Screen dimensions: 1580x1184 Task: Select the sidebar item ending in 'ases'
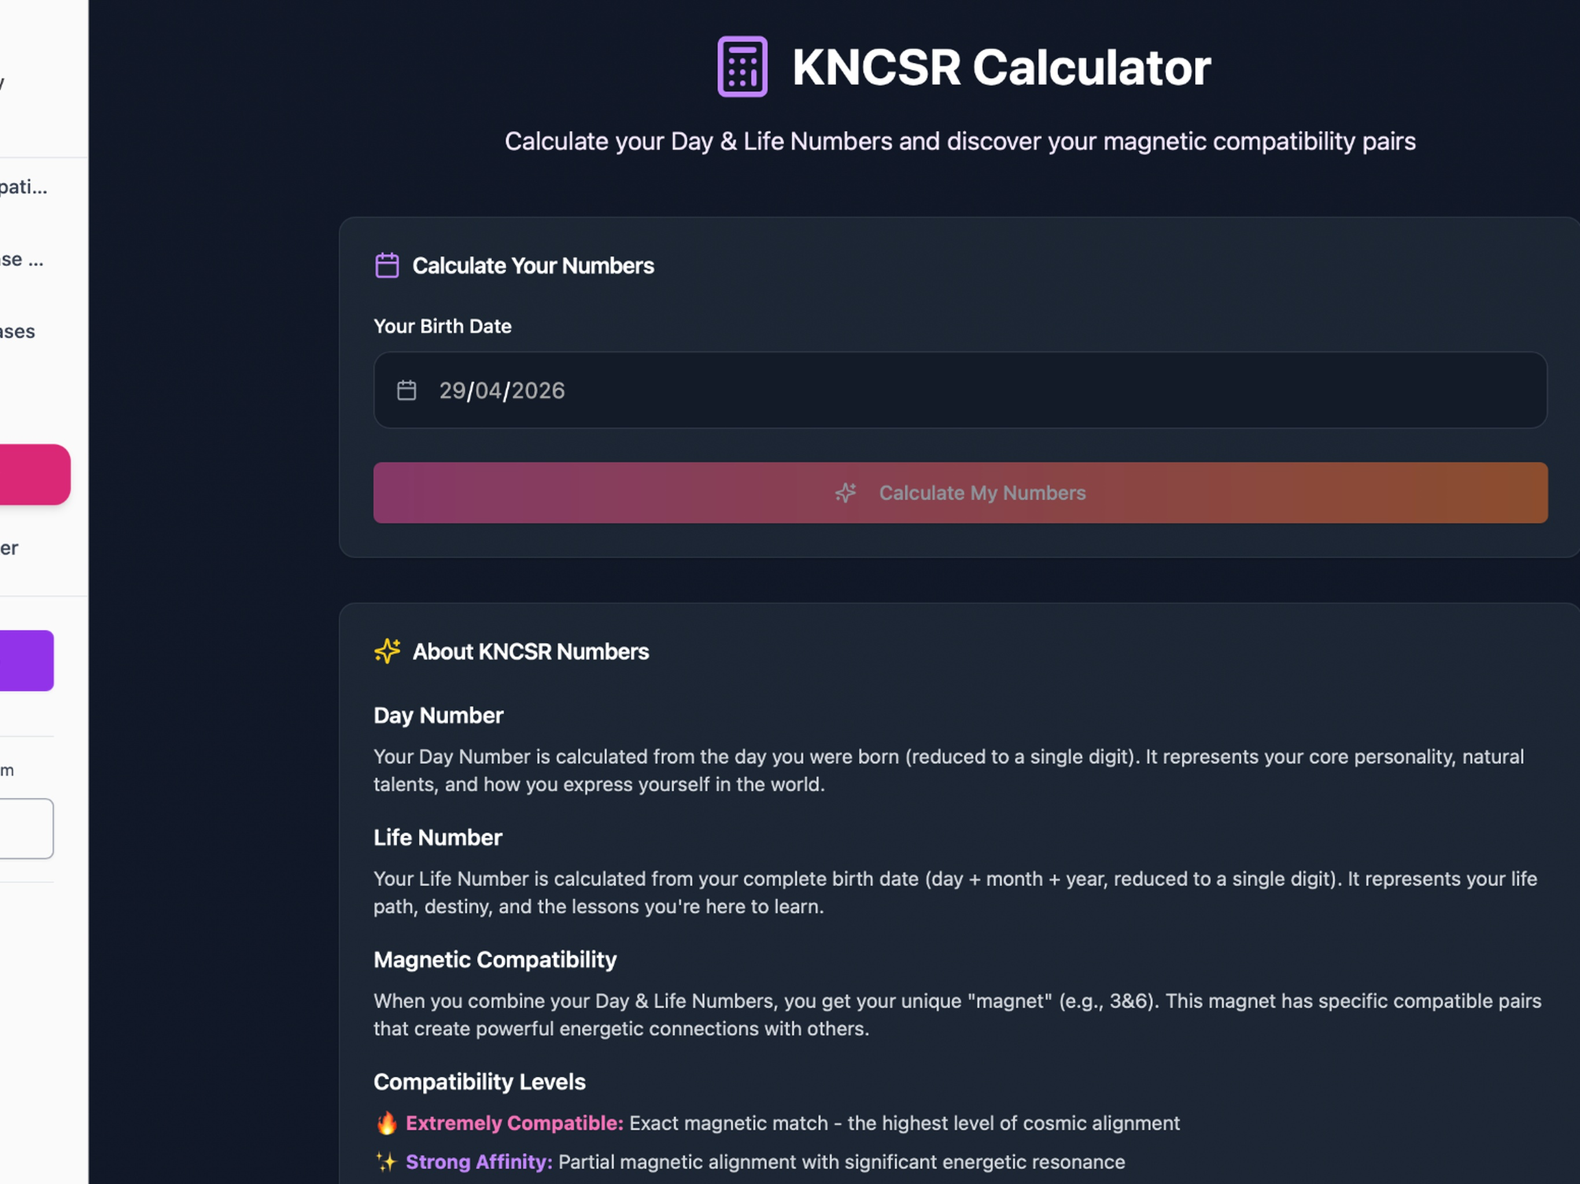click(x=17, y=331)
